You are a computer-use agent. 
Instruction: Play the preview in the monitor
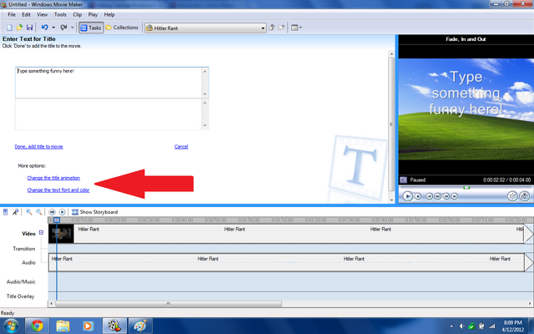tap(407, 196)
